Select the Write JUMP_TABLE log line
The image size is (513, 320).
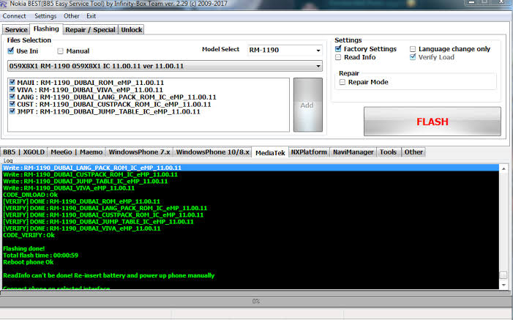86,181
